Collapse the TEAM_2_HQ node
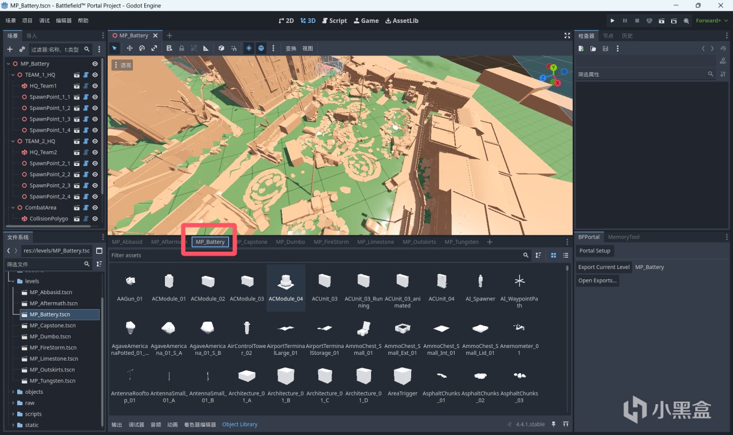 click(x=13, y=141)
